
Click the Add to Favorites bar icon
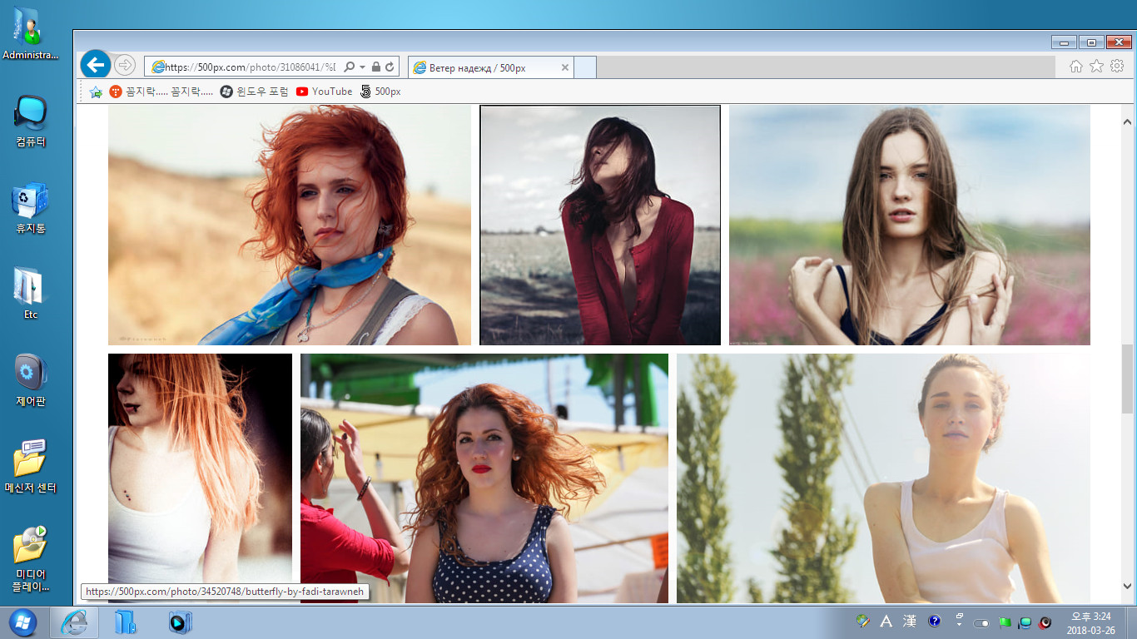point(96,92)
